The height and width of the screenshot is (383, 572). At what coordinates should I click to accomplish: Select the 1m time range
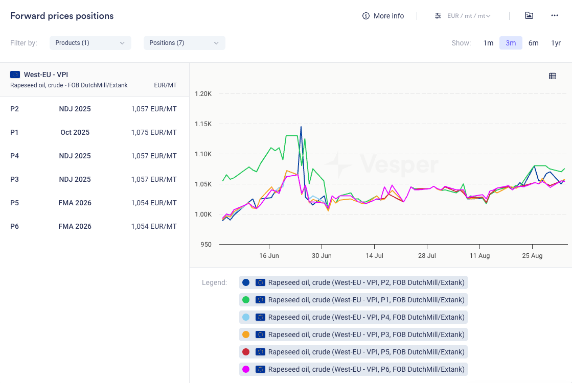point(488,43)
